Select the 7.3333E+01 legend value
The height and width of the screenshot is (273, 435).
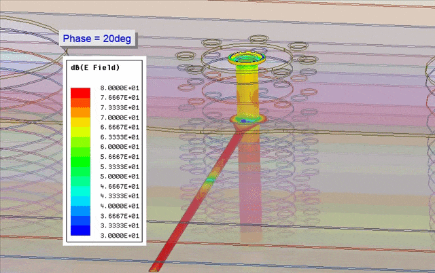(x=120, y=107)
